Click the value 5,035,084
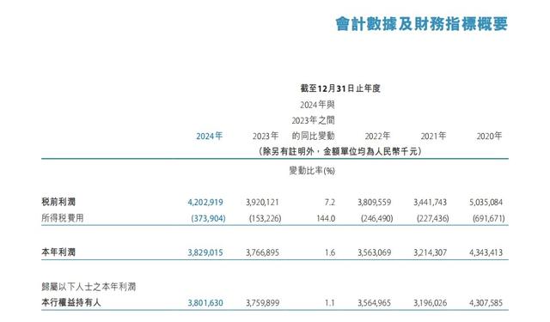Image resolution: width=550 pixels, height=322 pixels. 486,203
